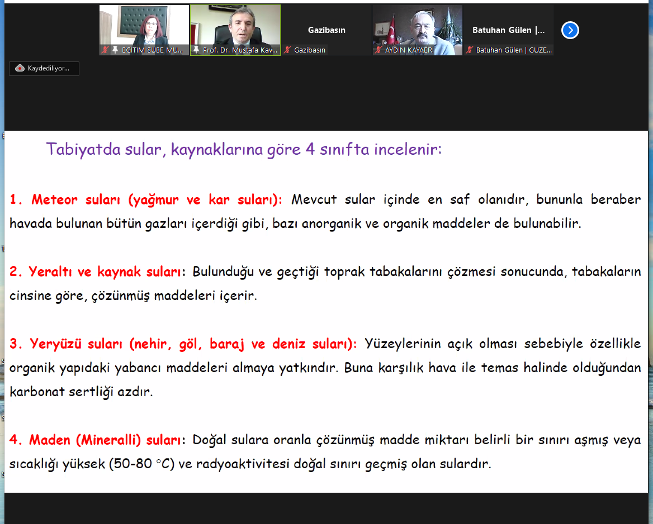653x524 pixels.
Task: Click muted mic icon on EGITIM SUBE tile
Action: pyautogui.click(x=105, y=50)
